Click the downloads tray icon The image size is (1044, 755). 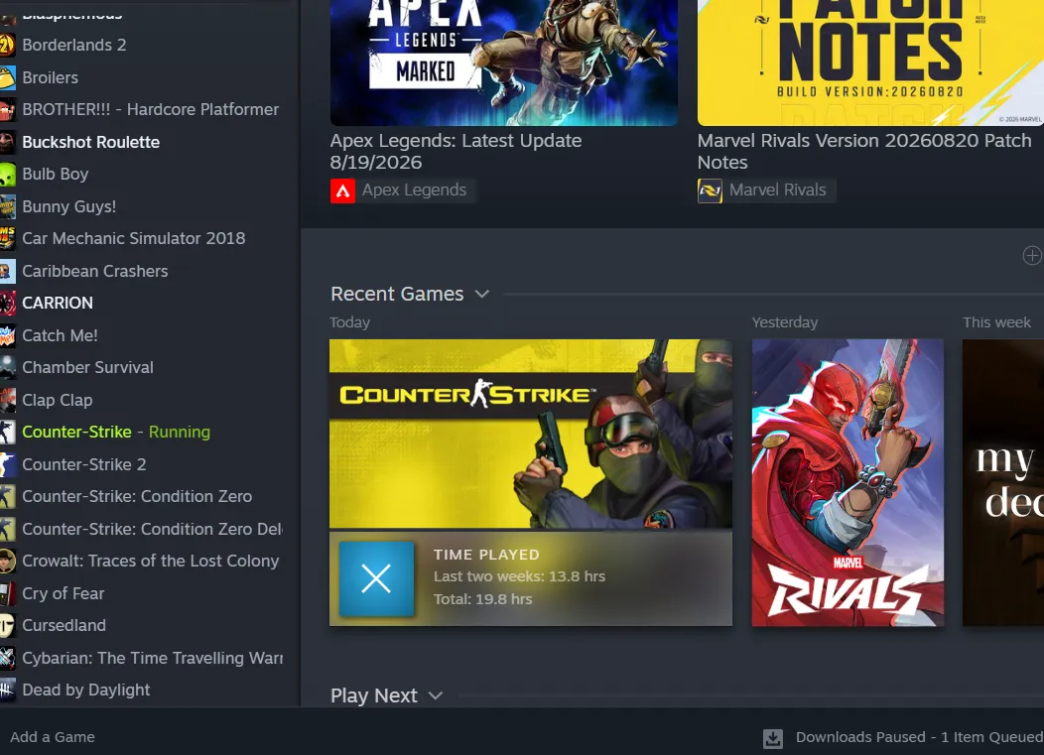click(773, 738)
